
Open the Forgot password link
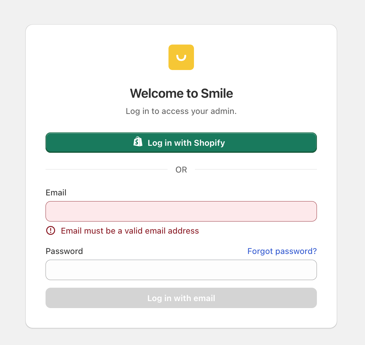coord(282,251)
